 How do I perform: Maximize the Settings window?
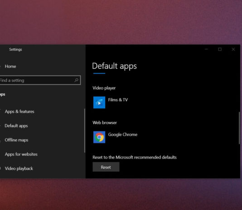pyautogui.click(x=220, y=50)
